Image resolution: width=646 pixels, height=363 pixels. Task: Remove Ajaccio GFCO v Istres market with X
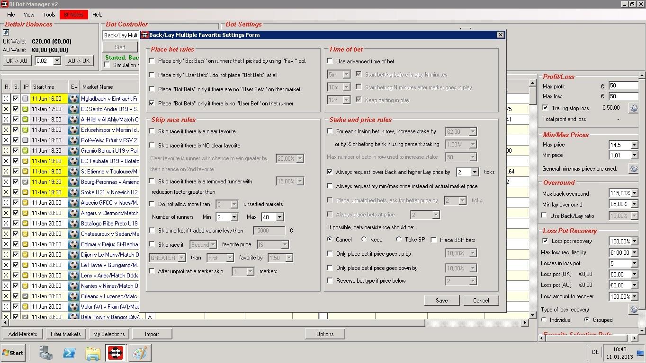6,203
